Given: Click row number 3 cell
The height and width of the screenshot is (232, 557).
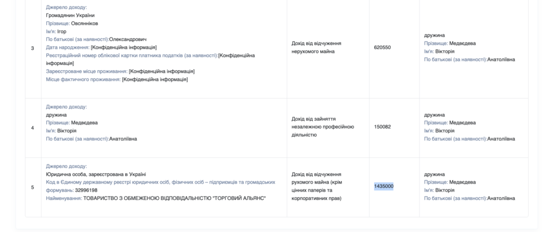Looking at the screenshot, I should click(x=33, y=48).
